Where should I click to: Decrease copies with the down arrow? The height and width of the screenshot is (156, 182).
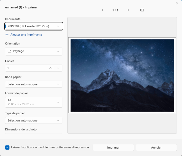[x=58, y=68]
